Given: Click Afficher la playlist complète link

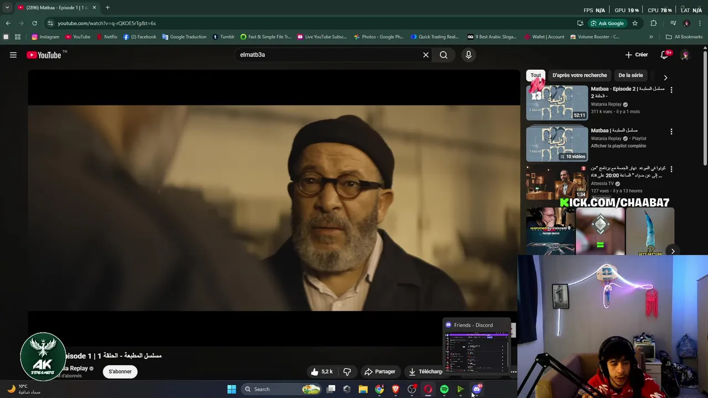Looking at the screenshot, I should pyautogui.click(x=618, y=146).
